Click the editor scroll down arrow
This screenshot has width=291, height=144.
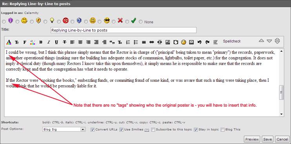[282, 114]
